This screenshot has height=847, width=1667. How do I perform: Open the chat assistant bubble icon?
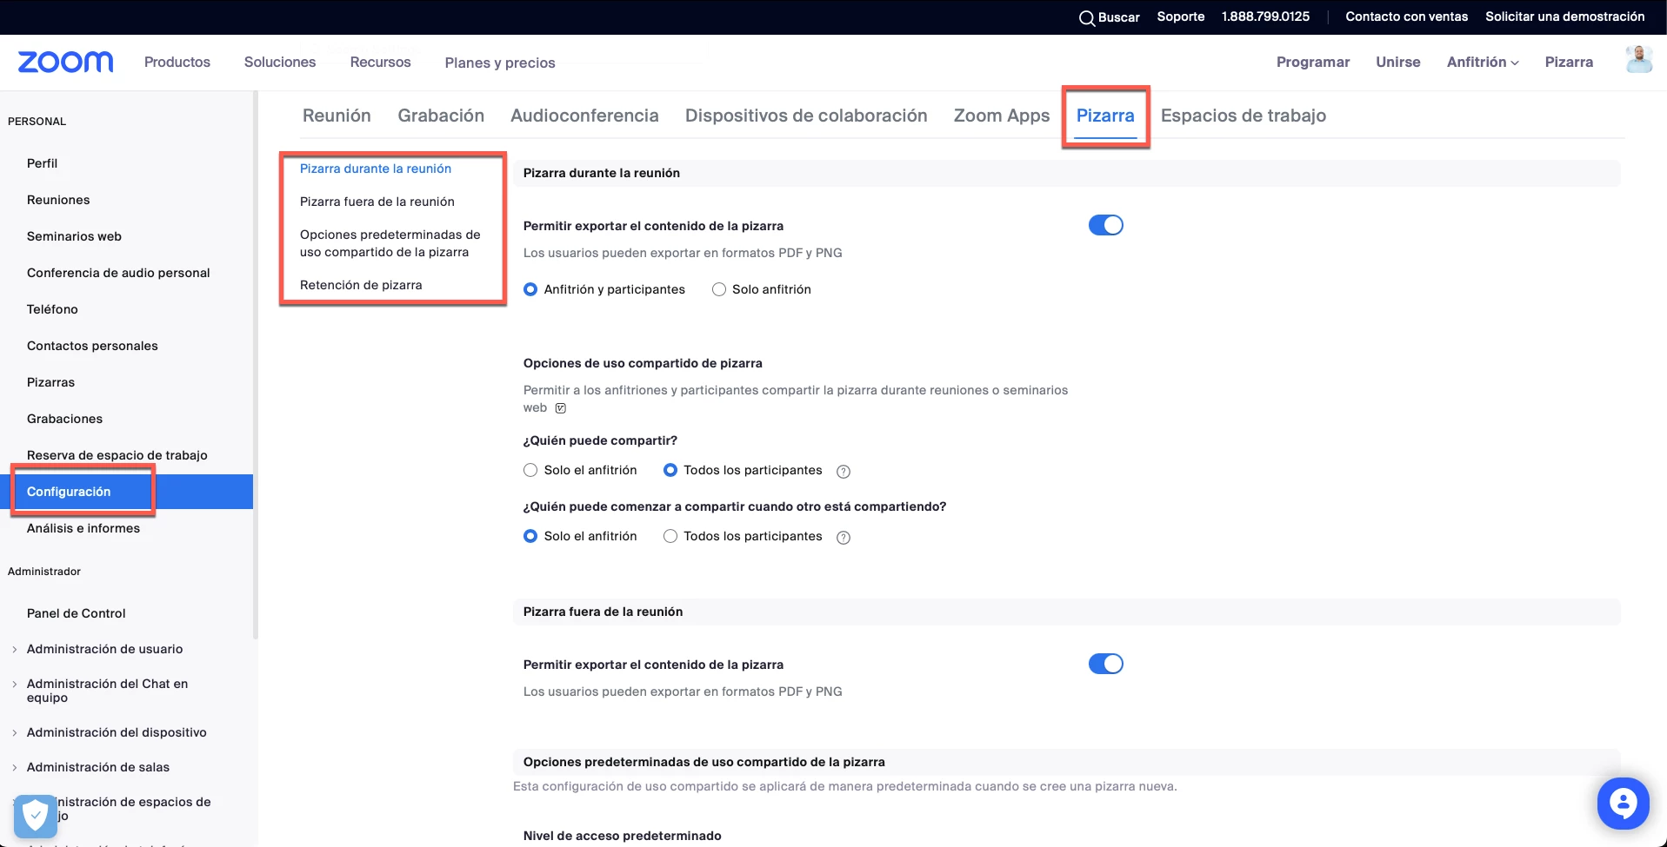(x=1623, y=803)
